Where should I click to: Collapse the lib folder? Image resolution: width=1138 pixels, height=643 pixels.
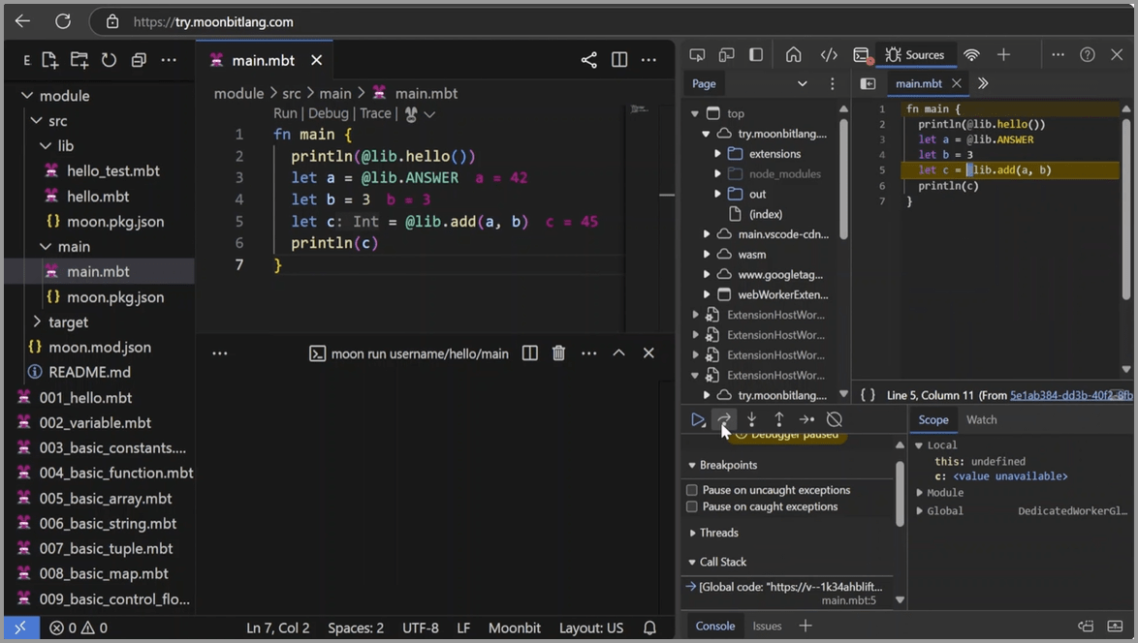[45, 145]
